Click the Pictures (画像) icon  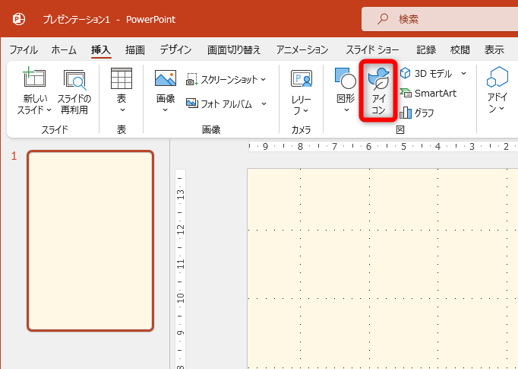(166, 78)
